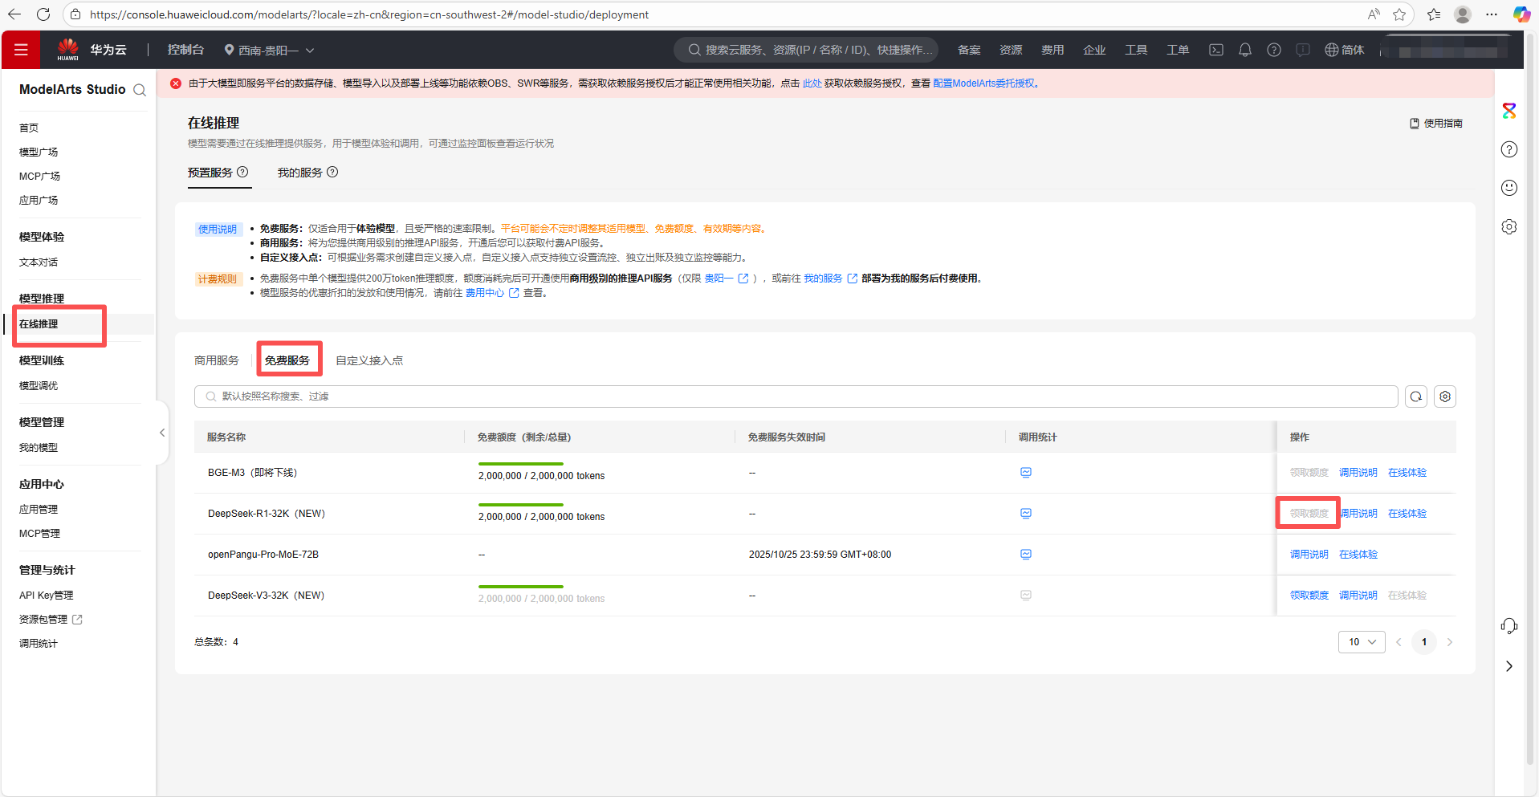Switch to 自定义接入点 tab
Image resolution: width=1539 pixels, height=797 pixels.
click(369, 360)
